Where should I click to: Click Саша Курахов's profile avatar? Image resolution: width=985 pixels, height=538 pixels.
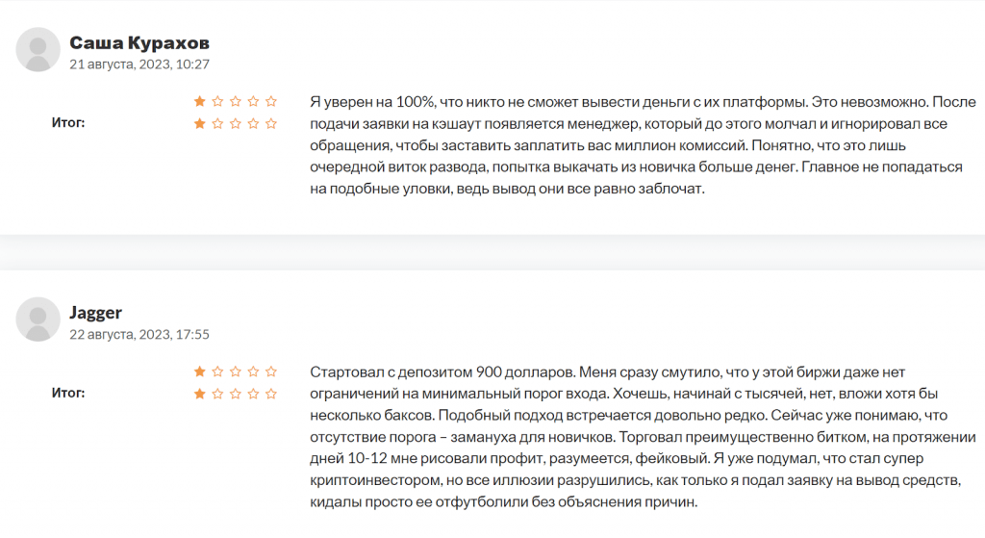[39, 50]
